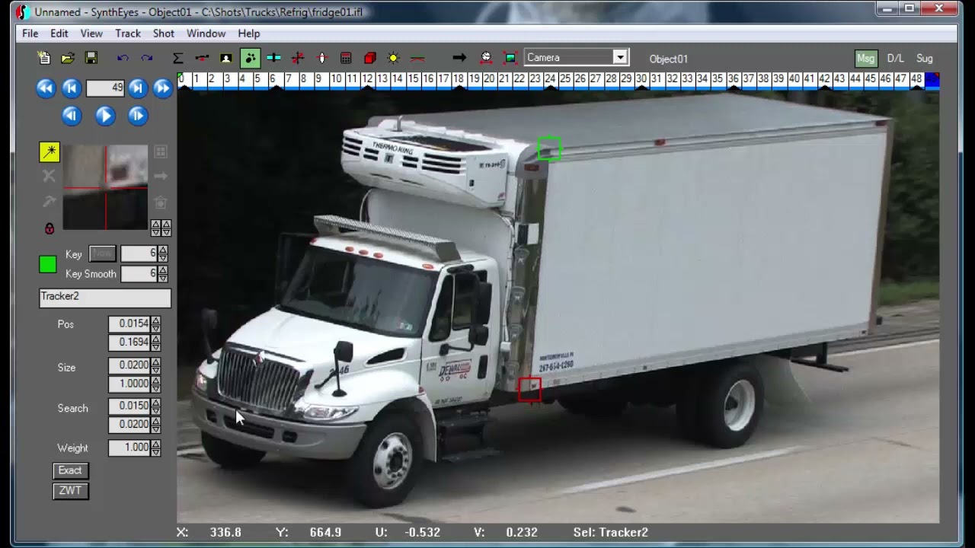Click the cyan bar toolbar icon

click(x=273, y=58)
